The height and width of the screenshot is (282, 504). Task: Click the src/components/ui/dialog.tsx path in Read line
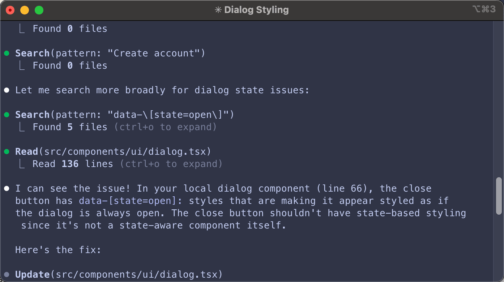(x=127, y=152)
